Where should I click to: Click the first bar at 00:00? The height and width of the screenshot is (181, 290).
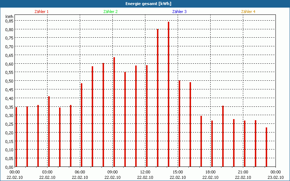click(x=16, y=137)
